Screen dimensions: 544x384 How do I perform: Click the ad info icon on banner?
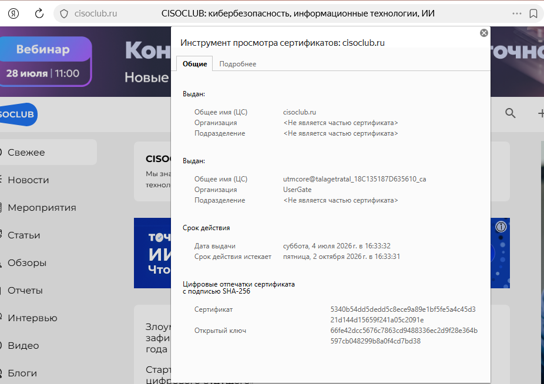pos(501,227)
